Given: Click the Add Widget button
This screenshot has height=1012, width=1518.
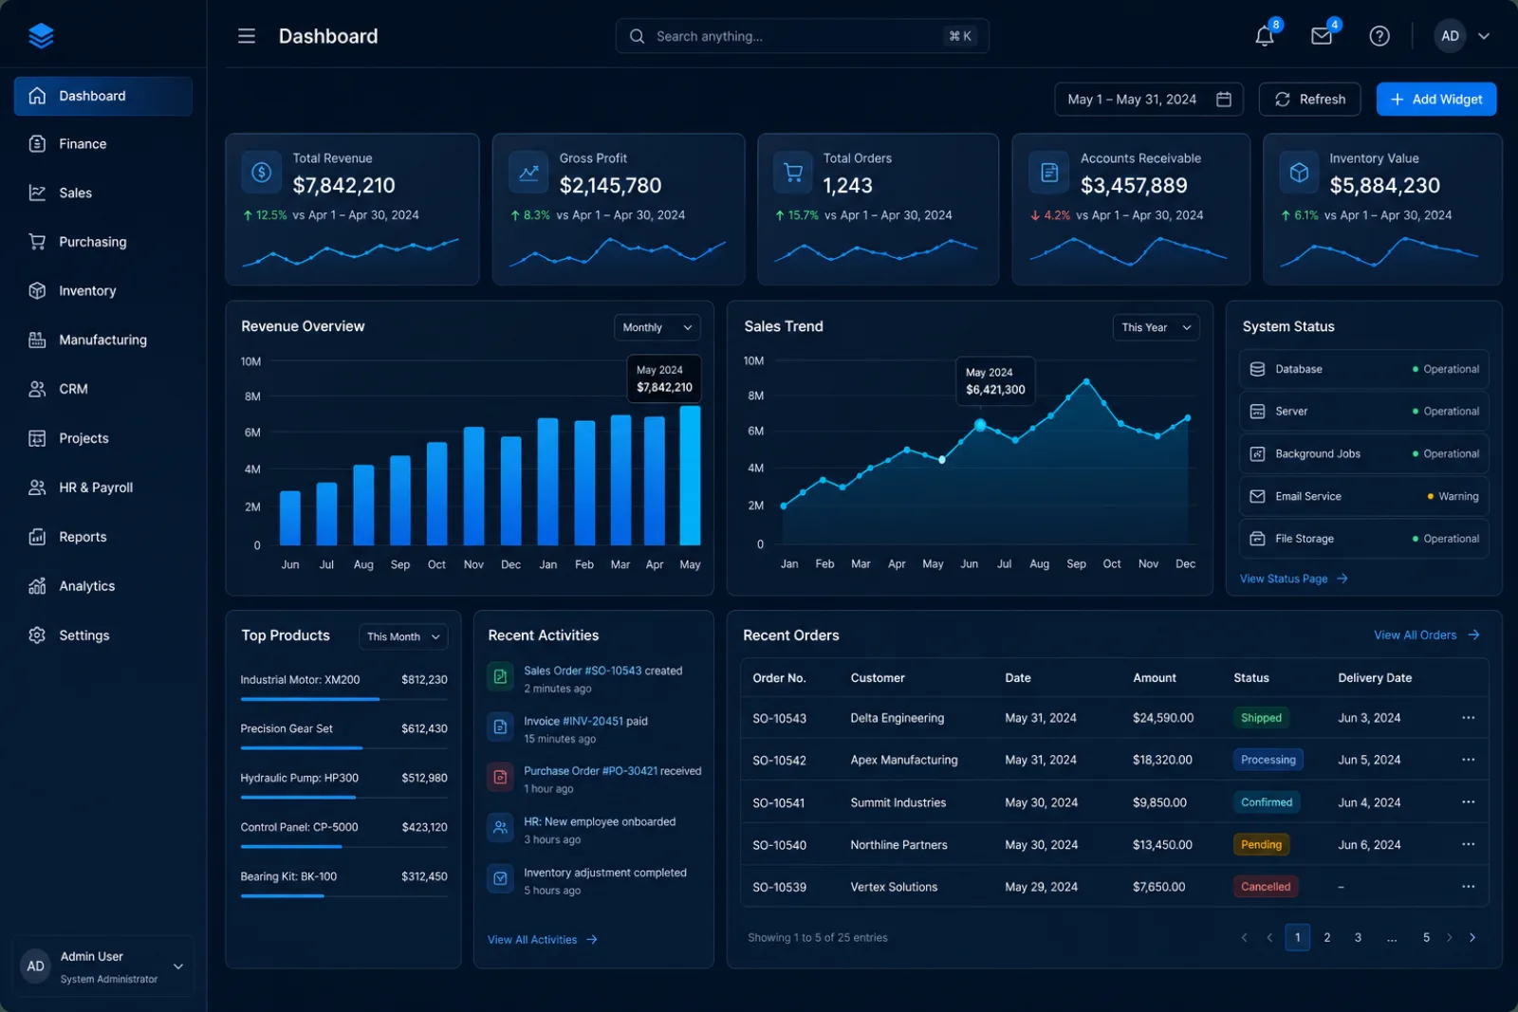Looking at the screenshot, I should (x=1436, y=100).
